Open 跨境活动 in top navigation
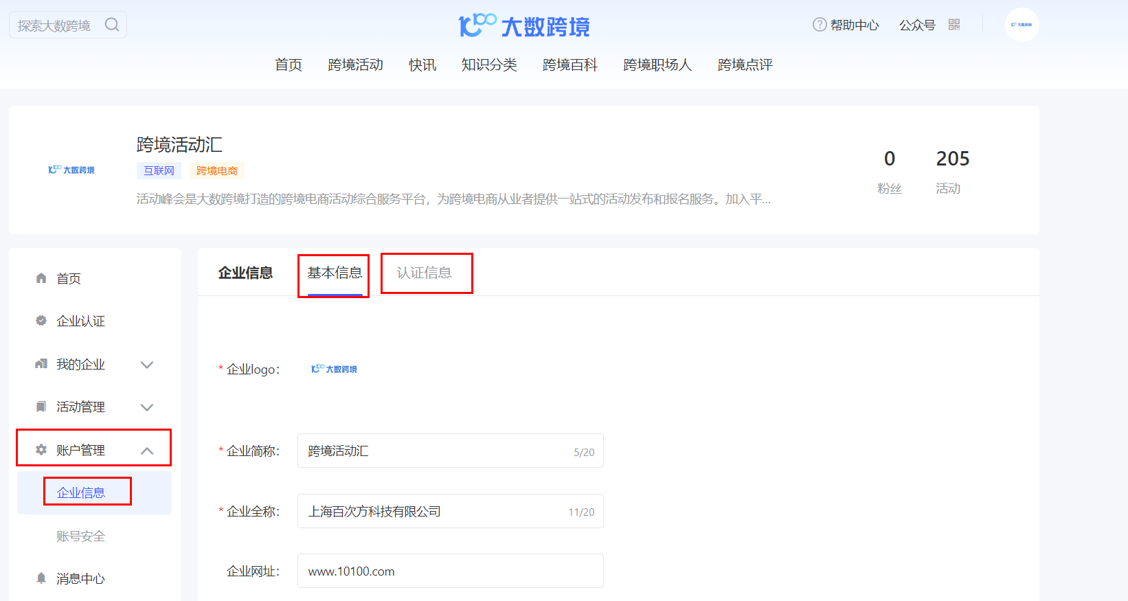 356,65
